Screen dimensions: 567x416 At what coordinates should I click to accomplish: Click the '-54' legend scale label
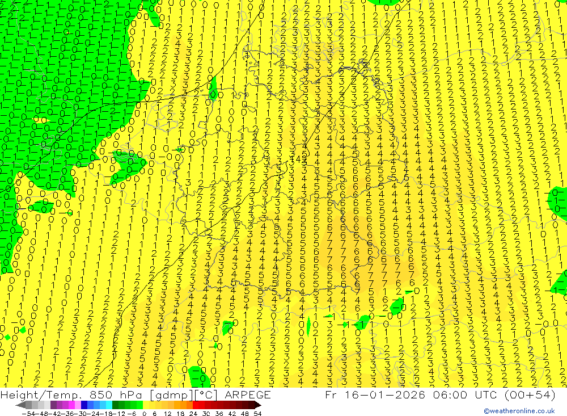click(x=28, y=414)
